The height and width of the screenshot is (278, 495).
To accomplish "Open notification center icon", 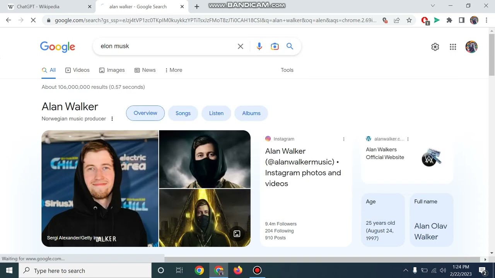I will click(x=483, y=270).
